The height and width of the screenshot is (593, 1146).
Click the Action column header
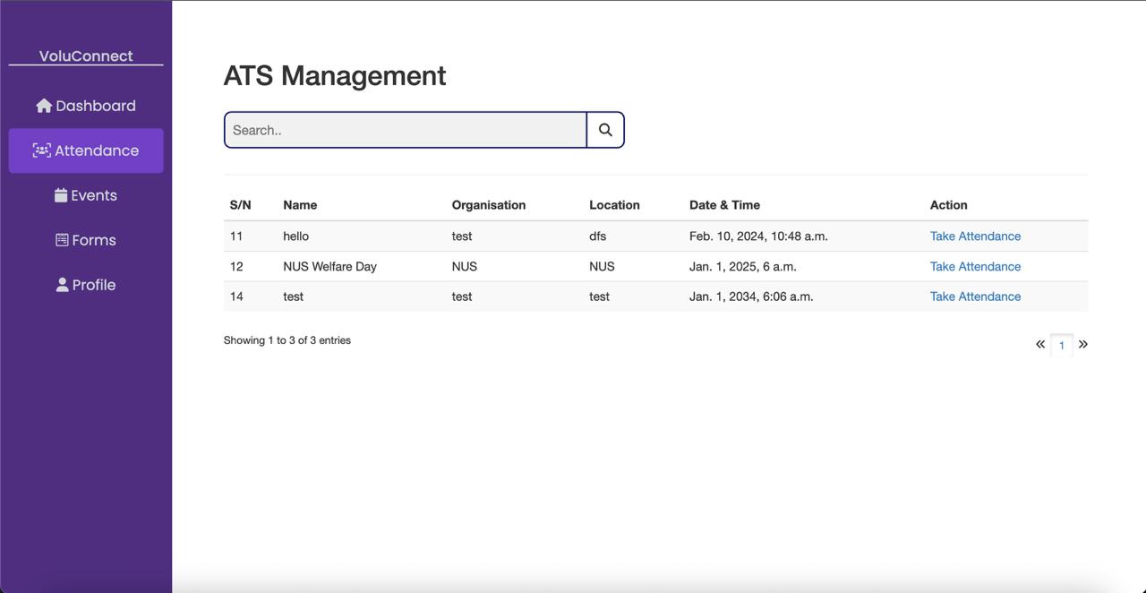click(949, 205)
